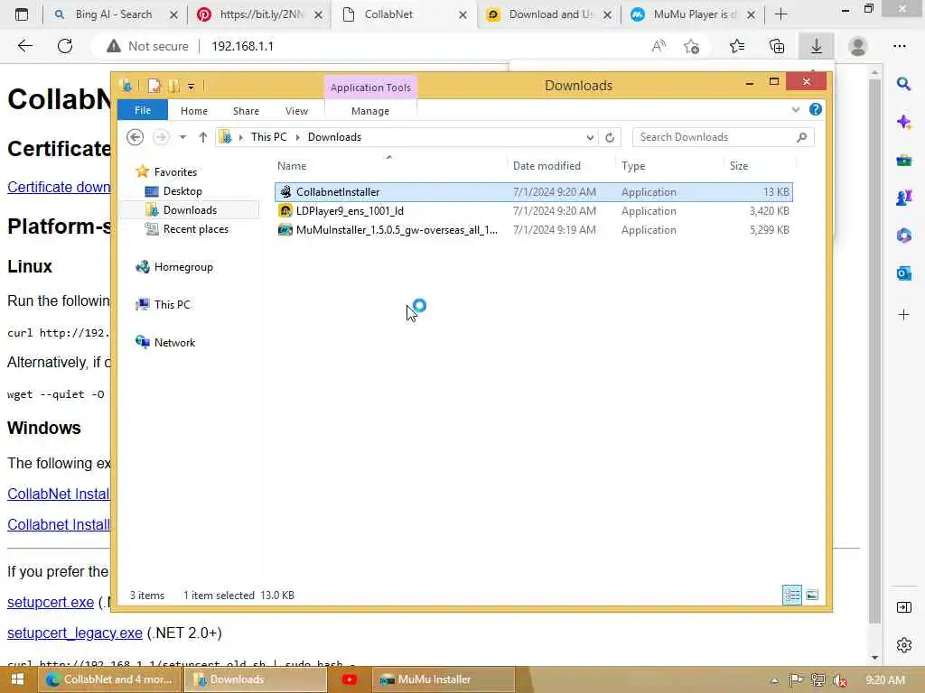Select Desktop in Favorites

[182, 191]
